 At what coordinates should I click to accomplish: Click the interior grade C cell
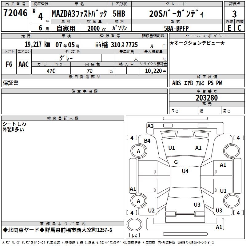239,28
